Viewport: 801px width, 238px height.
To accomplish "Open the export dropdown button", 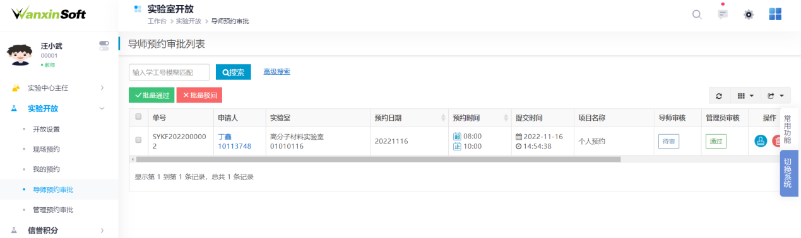I will coord(775,96).
